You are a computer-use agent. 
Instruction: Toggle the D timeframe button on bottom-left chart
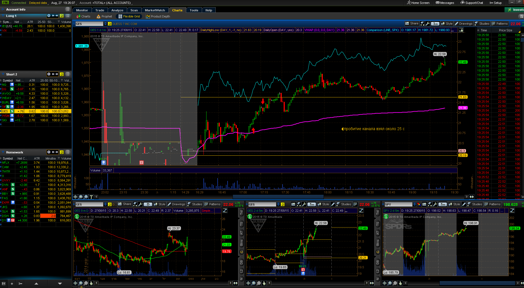tap(148, 204)
